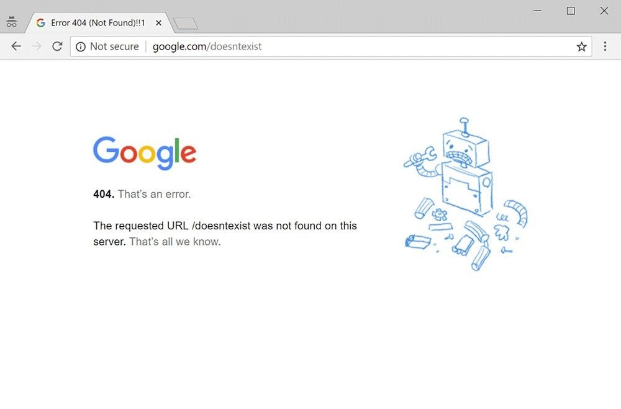Open site information via the info circle icon
Viewport: 621px width, 409px height.
(x=81, y=46)
